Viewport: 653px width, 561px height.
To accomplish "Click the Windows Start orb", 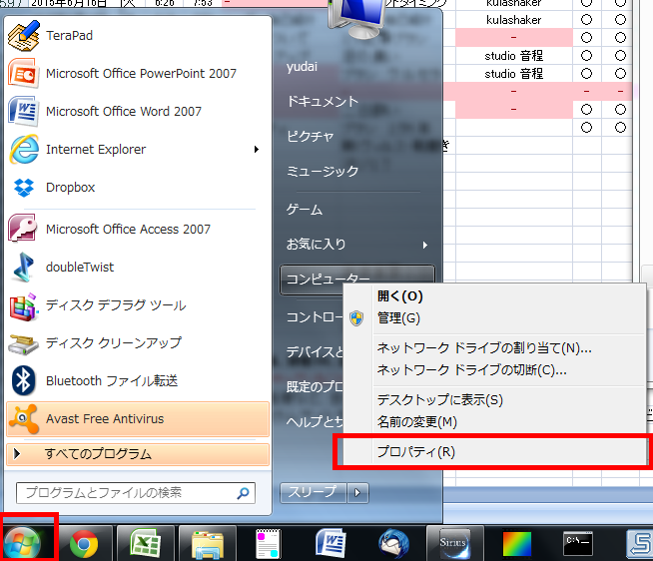I will coord(23,543).
